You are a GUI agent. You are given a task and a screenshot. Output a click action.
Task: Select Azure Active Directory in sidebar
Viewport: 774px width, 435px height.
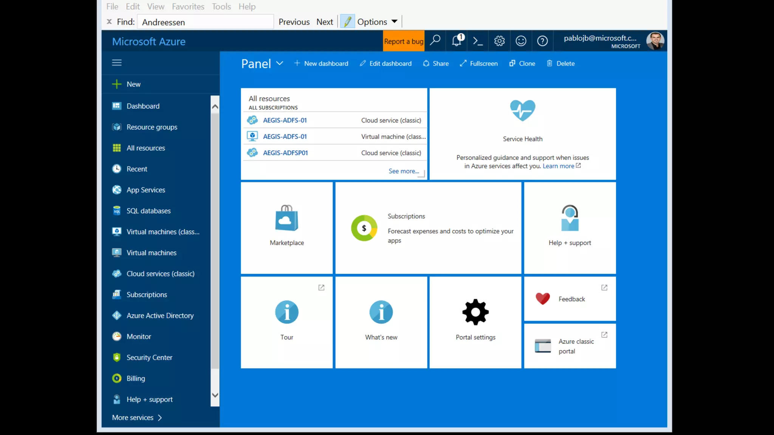click(x=160, y=315)
